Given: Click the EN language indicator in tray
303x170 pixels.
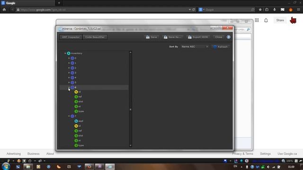Looking at the screenshot, I should (x=235, y=166).
